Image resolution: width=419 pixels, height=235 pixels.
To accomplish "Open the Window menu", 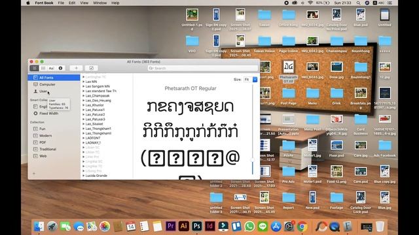I will point(100,3).
